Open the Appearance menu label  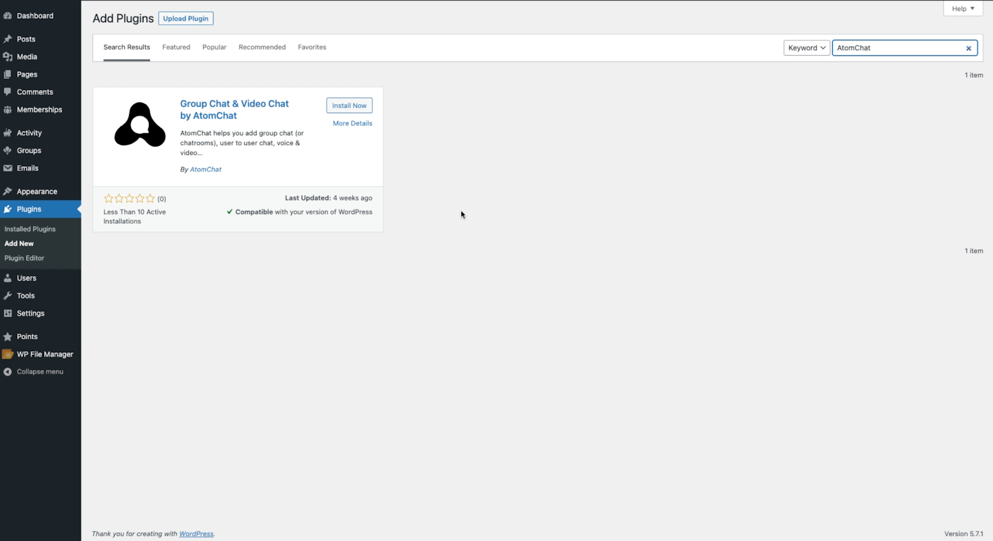point(37,192)
